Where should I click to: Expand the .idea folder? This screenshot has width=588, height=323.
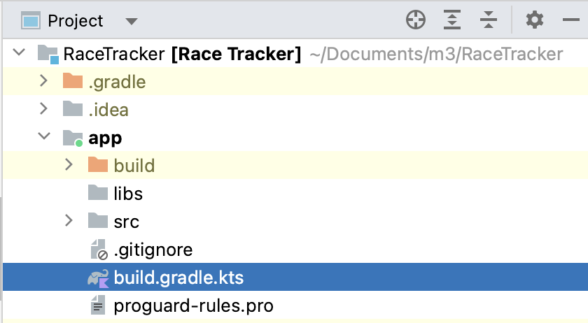(43, 109)
